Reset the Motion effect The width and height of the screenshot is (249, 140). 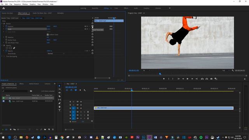[93, 23]
